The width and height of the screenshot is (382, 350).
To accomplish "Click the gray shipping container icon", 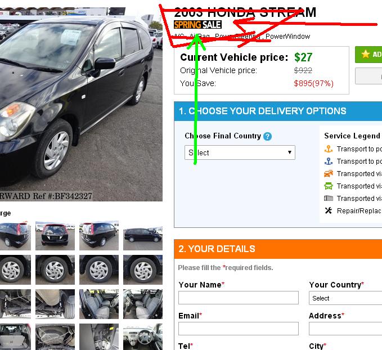I will click(329, 198).
